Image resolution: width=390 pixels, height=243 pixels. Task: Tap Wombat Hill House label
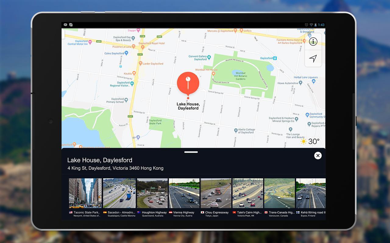coord(206,70)
